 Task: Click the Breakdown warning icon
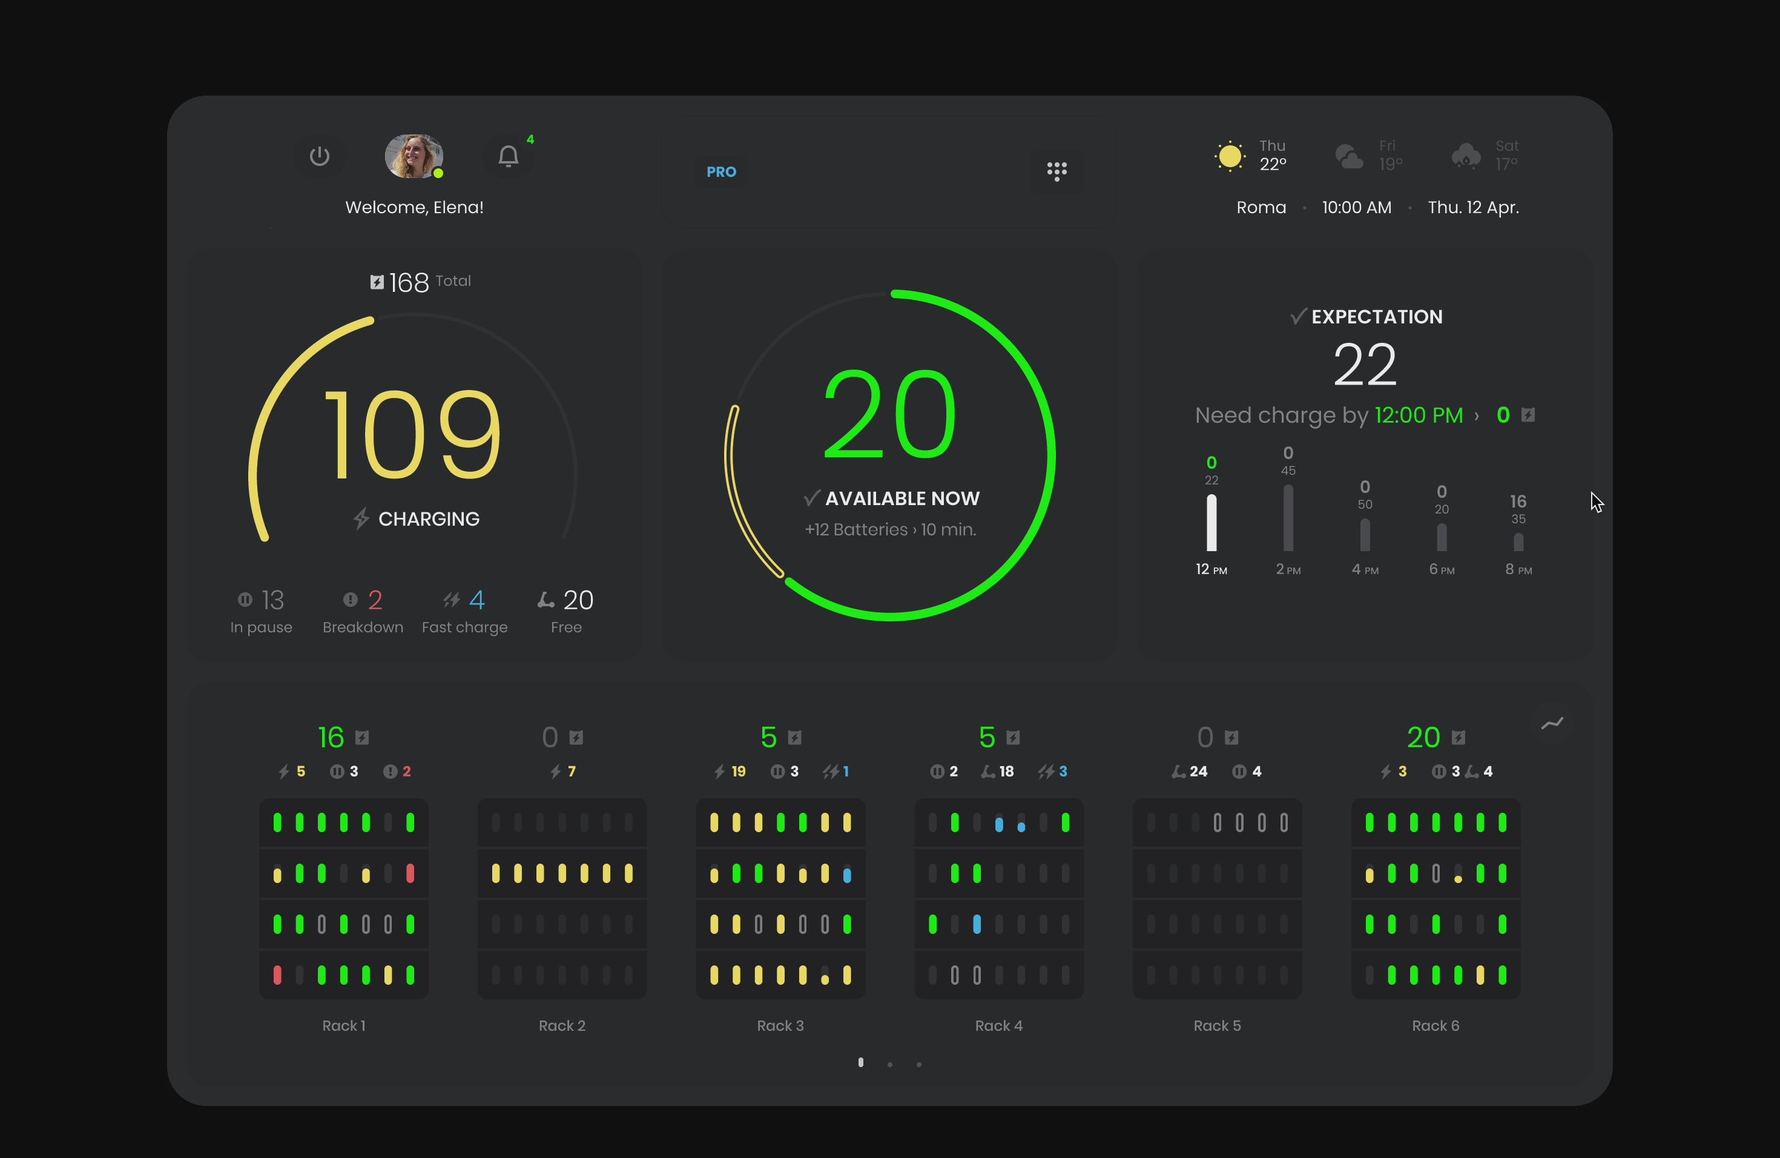[x=350, y=599]
